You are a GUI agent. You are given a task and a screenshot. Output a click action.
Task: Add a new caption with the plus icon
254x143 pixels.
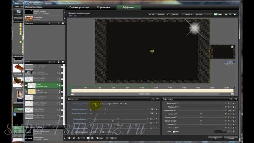(x=50, y=23)
